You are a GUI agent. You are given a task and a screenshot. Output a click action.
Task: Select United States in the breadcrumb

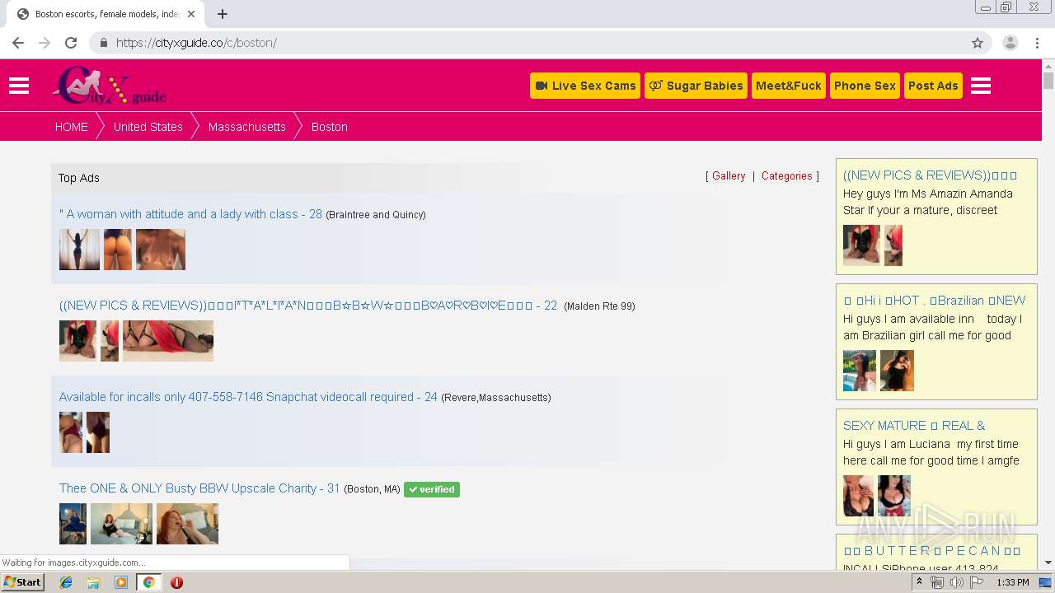click(x=148, y=127)
